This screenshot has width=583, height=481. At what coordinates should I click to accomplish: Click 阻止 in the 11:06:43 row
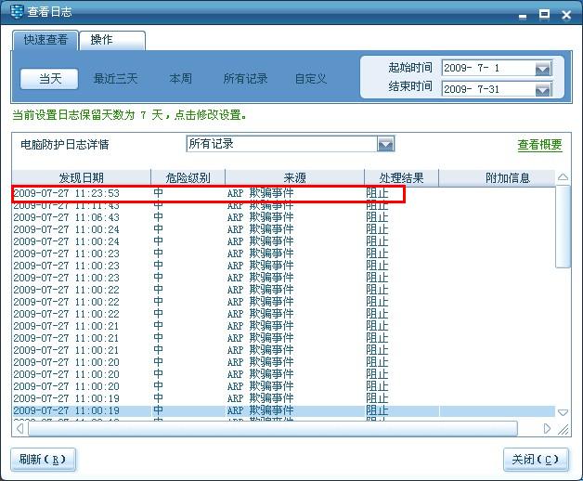(377, 217)
